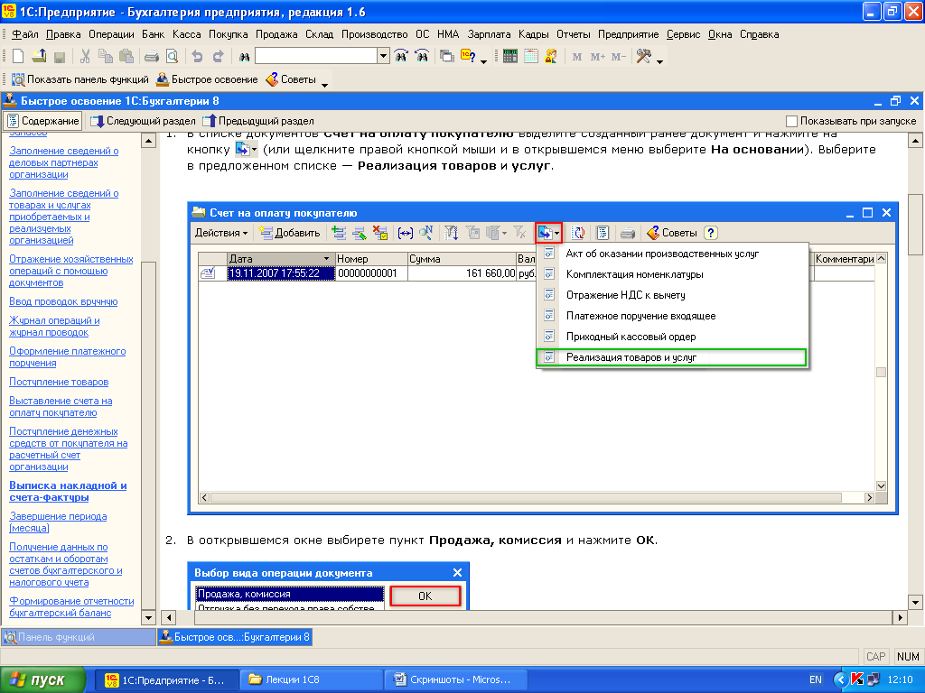Click the Paste clipboard icon

pyautogui.click(x=126, y=57)
